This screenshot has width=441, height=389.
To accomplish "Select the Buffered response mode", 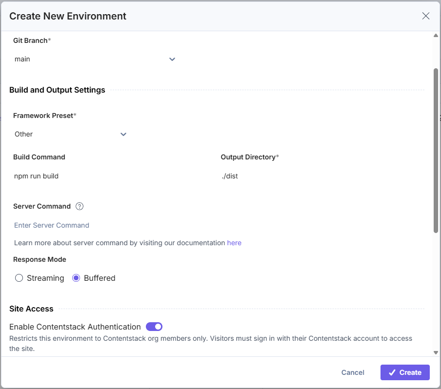I will pos(76,278).
